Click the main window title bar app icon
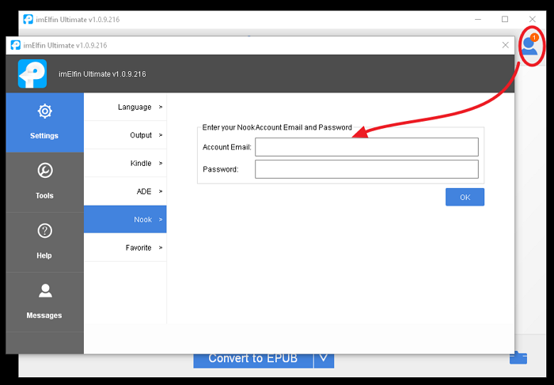Image resolution: width=554 pixels, height=385 pixels. (x=28, y=20)
